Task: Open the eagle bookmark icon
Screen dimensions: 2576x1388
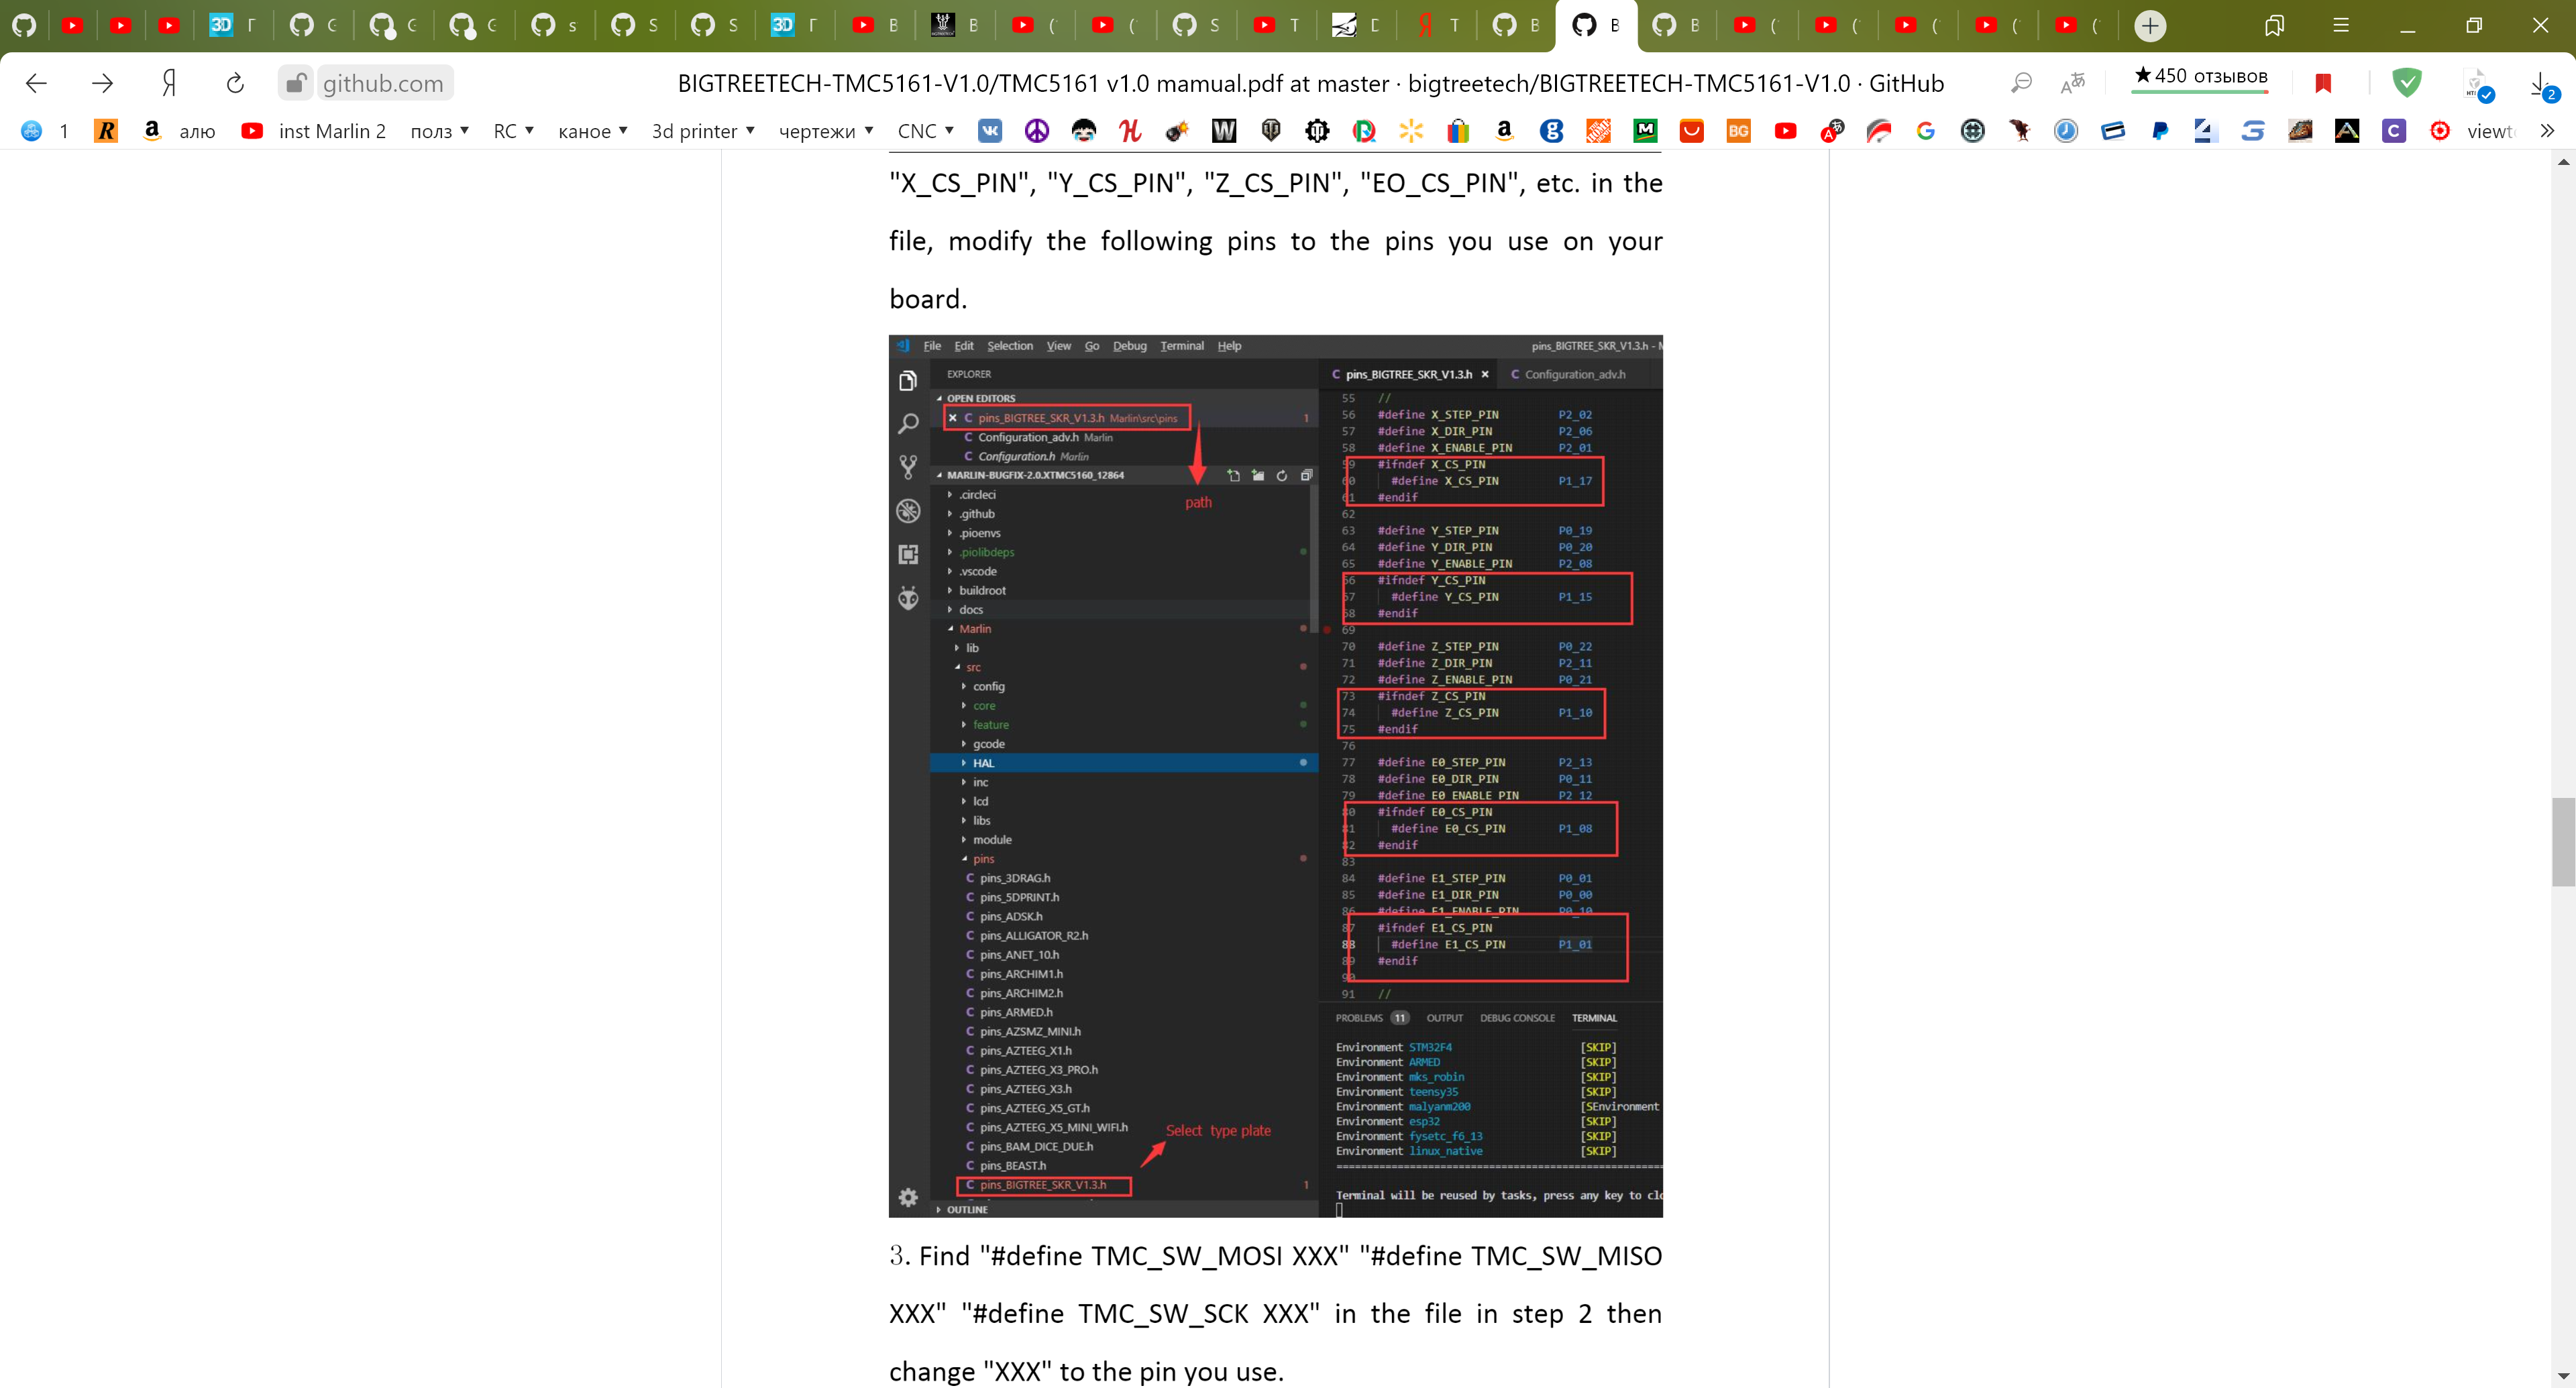Action: click(x=2020, y=131)
